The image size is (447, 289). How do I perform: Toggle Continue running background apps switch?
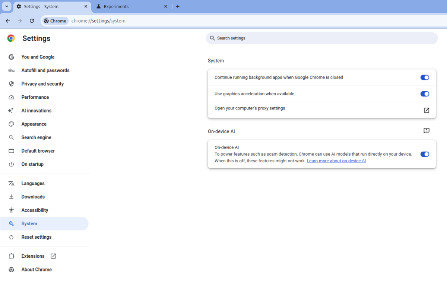[425, 77]
